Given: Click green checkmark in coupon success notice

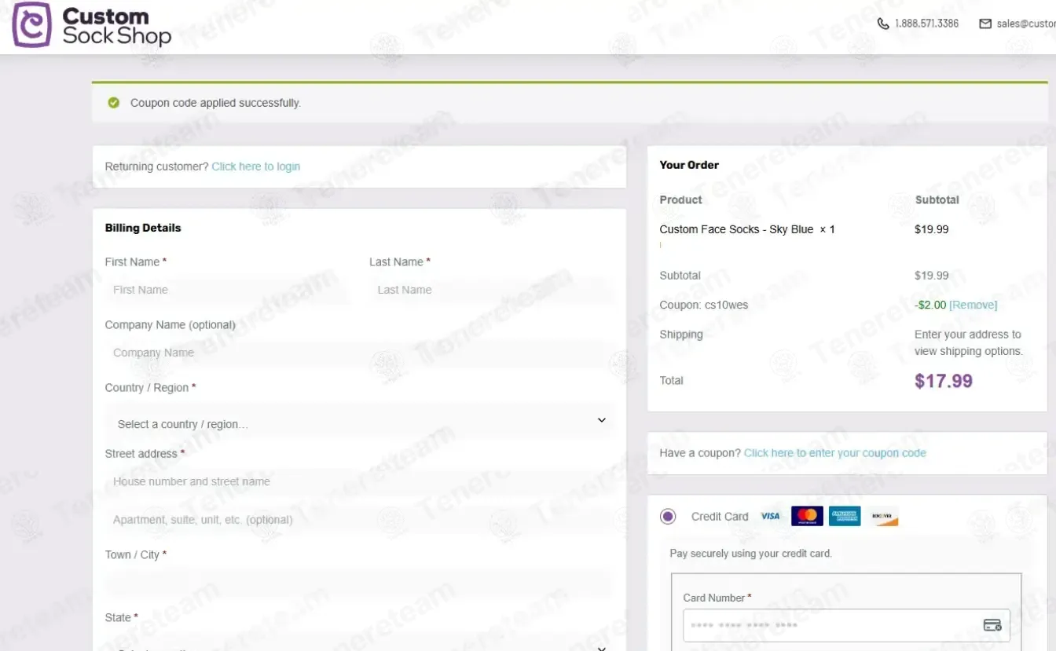Looking at the screenshot, I should 114,103.
